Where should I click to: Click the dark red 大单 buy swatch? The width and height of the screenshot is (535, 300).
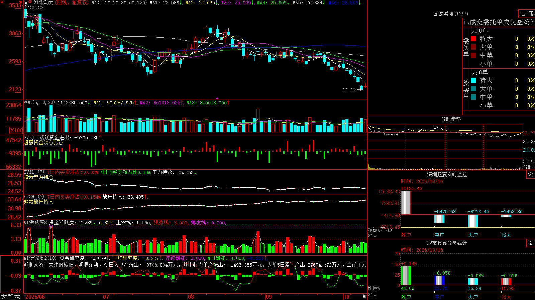473,47
